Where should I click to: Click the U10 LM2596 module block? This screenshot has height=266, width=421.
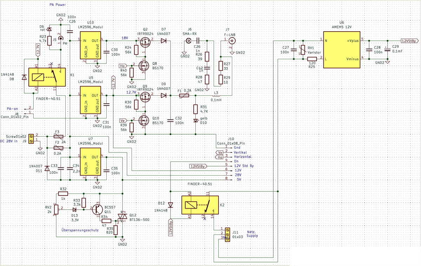coord(91,47)
